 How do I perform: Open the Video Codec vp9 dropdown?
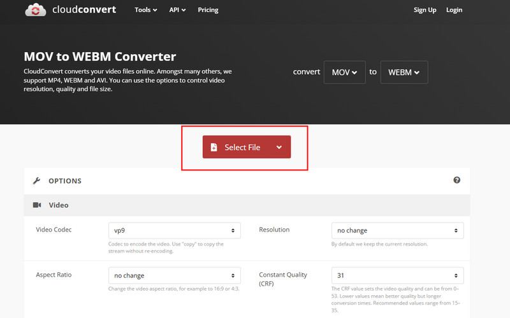point(174,230)
